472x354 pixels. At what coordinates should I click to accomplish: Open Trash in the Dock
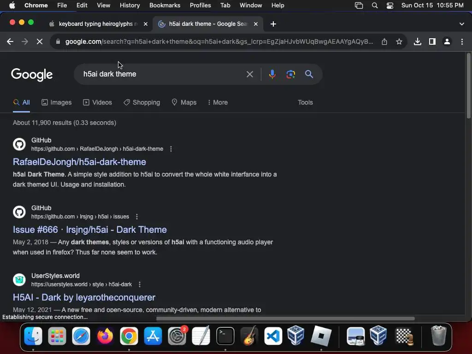pyautogui.click(x=439, y=336)
